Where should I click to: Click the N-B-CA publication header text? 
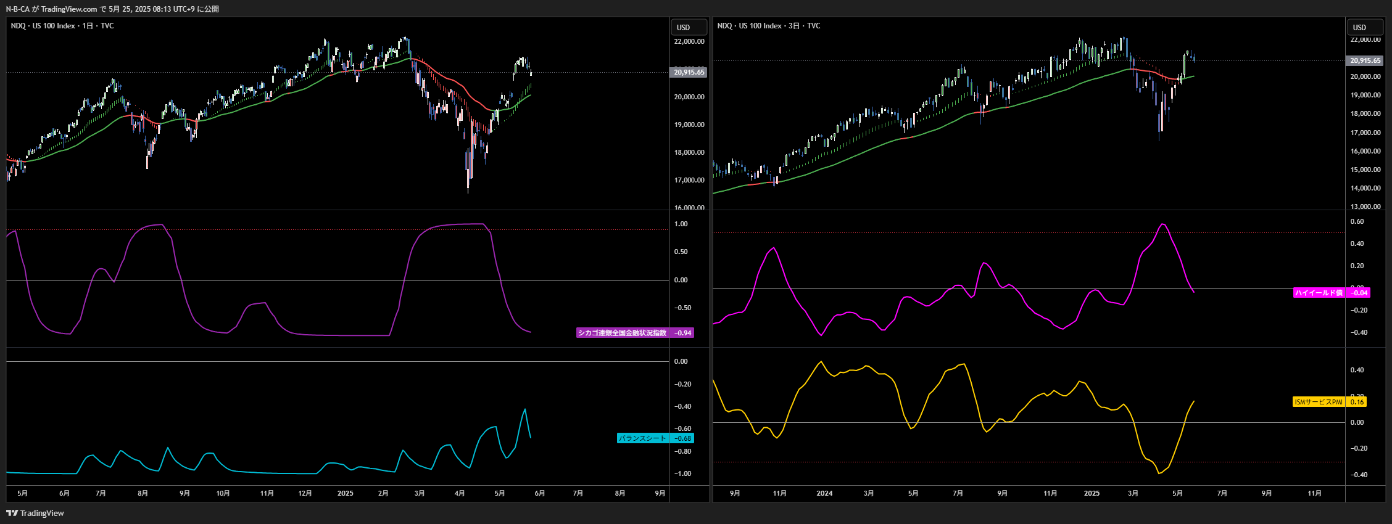coord(112,9)
